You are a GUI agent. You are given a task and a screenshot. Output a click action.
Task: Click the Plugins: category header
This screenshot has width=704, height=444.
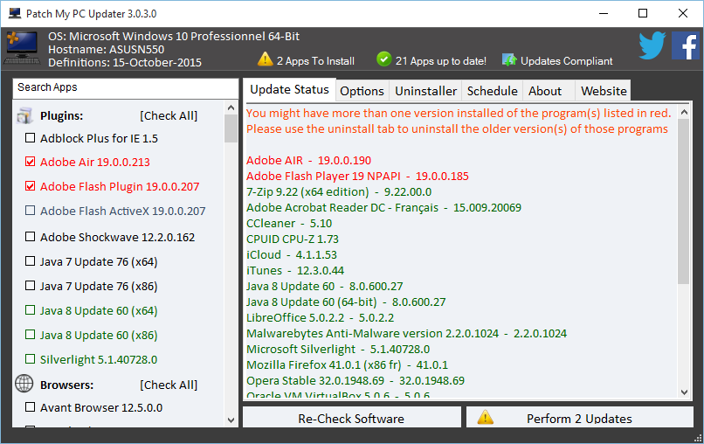[61, 115]
